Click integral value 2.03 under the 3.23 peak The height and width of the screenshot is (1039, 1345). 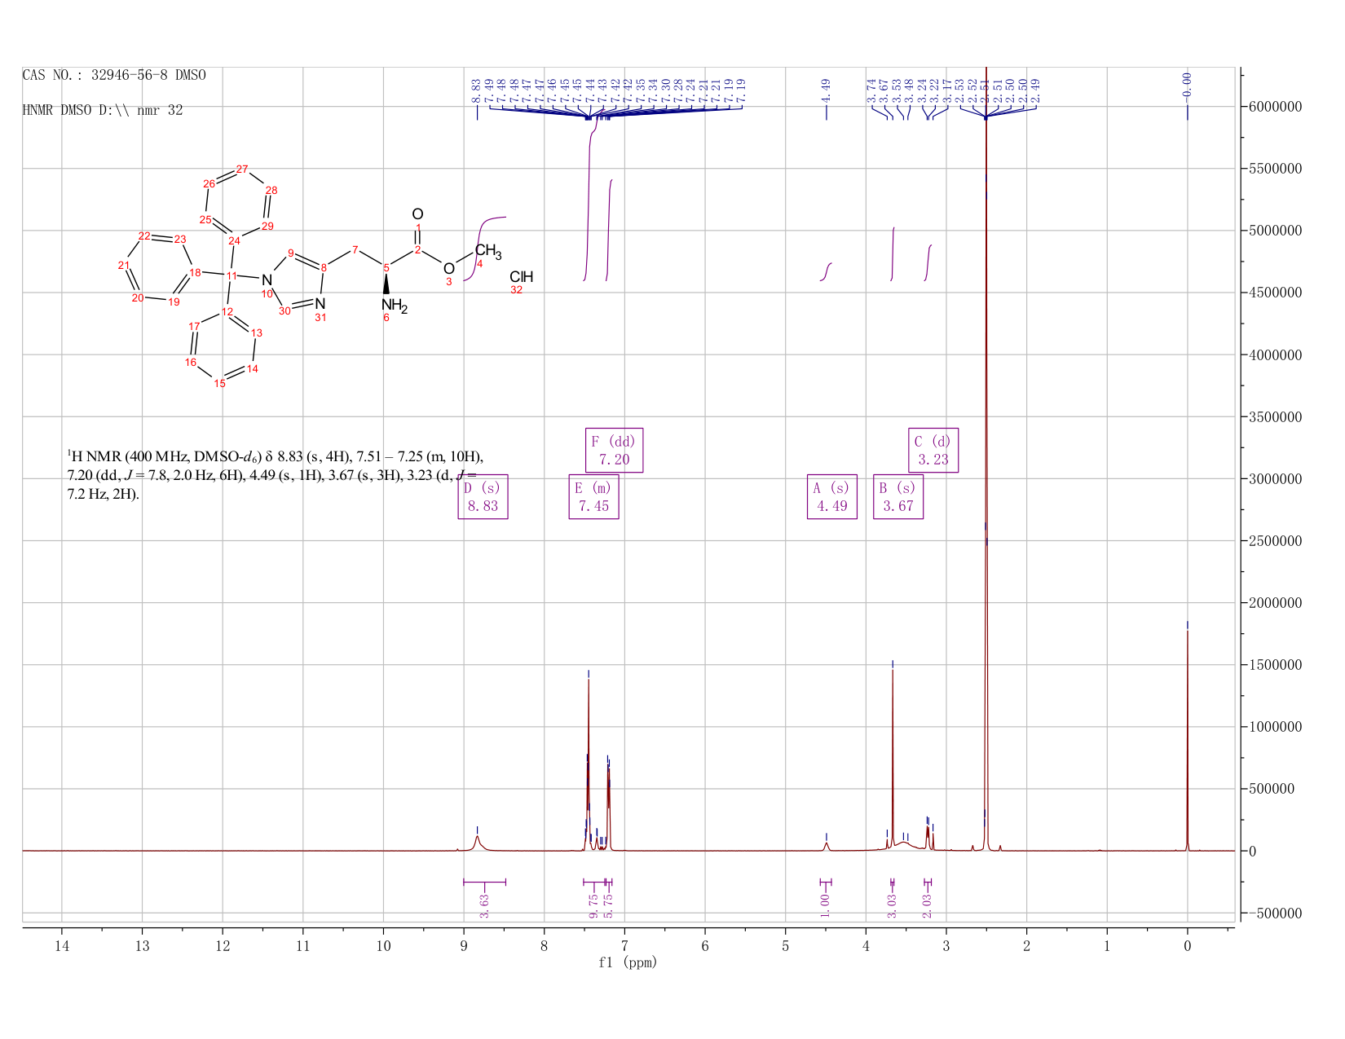[x=927, y=905]
